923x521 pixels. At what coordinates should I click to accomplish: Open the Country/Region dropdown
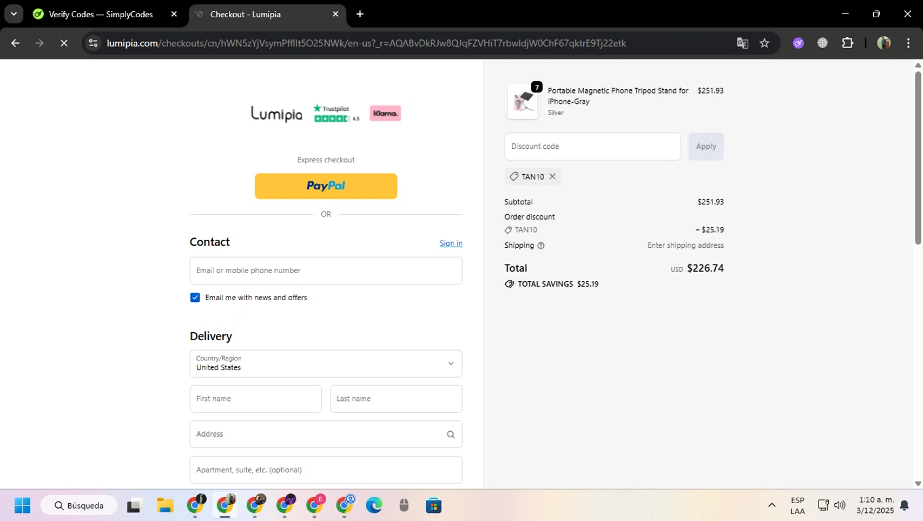326,364
